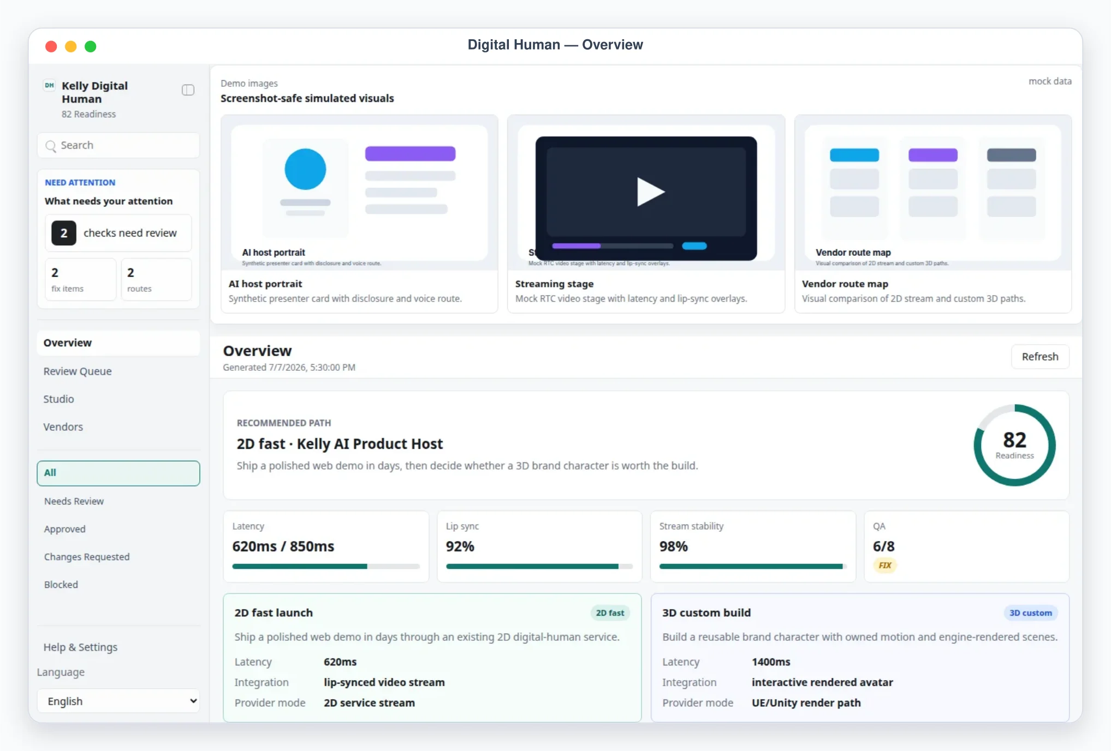Click the 3D custom tag
1111x751 pixels.
tap(1030, 613)
